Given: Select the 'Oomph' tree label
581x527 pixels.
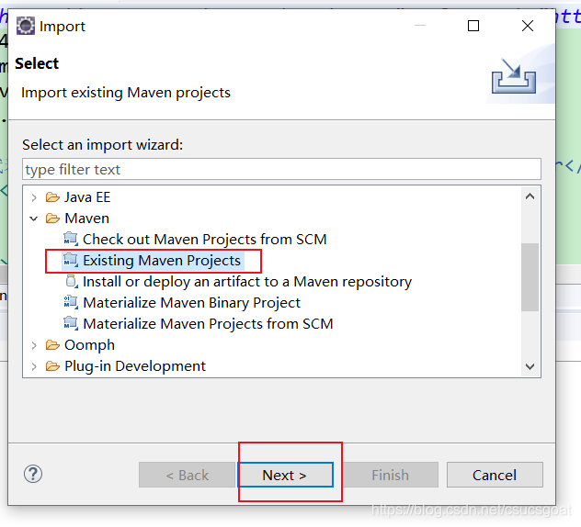Looking at the screenshot, I should pos(89,345).
